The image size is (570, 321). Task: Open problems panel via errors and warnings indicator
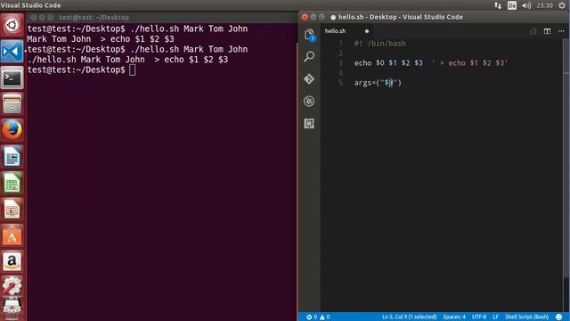(x=318, y=317)
